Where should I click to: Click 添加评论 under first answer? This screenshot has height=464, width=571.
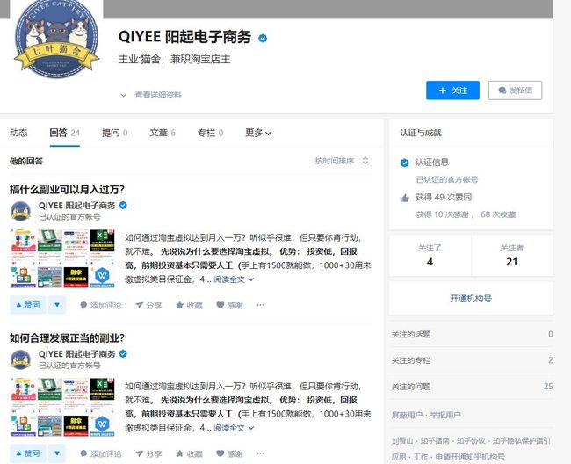click(x=100, y=305)
